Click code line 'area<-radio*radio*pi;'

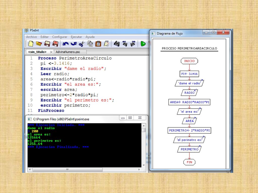coord(68,79)
